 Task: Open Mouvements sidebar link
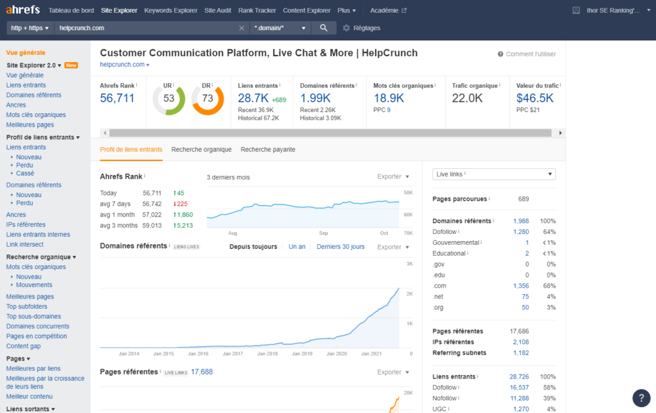click(x=35, y=284)
